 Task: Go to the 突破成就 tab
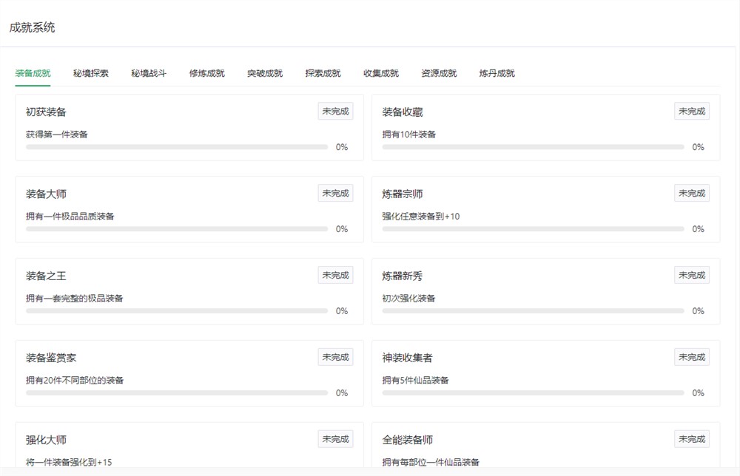[x=265, y=73]
